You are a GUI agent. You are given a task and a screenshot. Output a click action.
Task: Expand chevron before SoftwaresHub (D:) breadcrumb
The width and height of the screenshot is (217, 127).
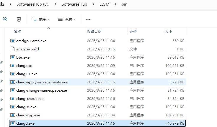coord(10,4)
